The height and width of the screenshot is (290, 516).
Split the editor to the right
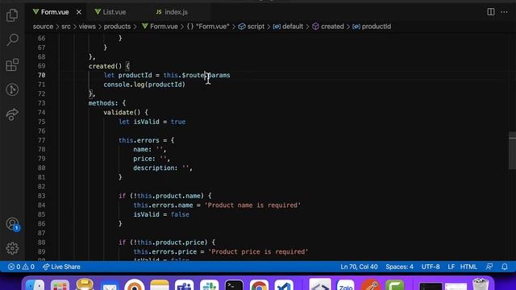tap(491, 12)
